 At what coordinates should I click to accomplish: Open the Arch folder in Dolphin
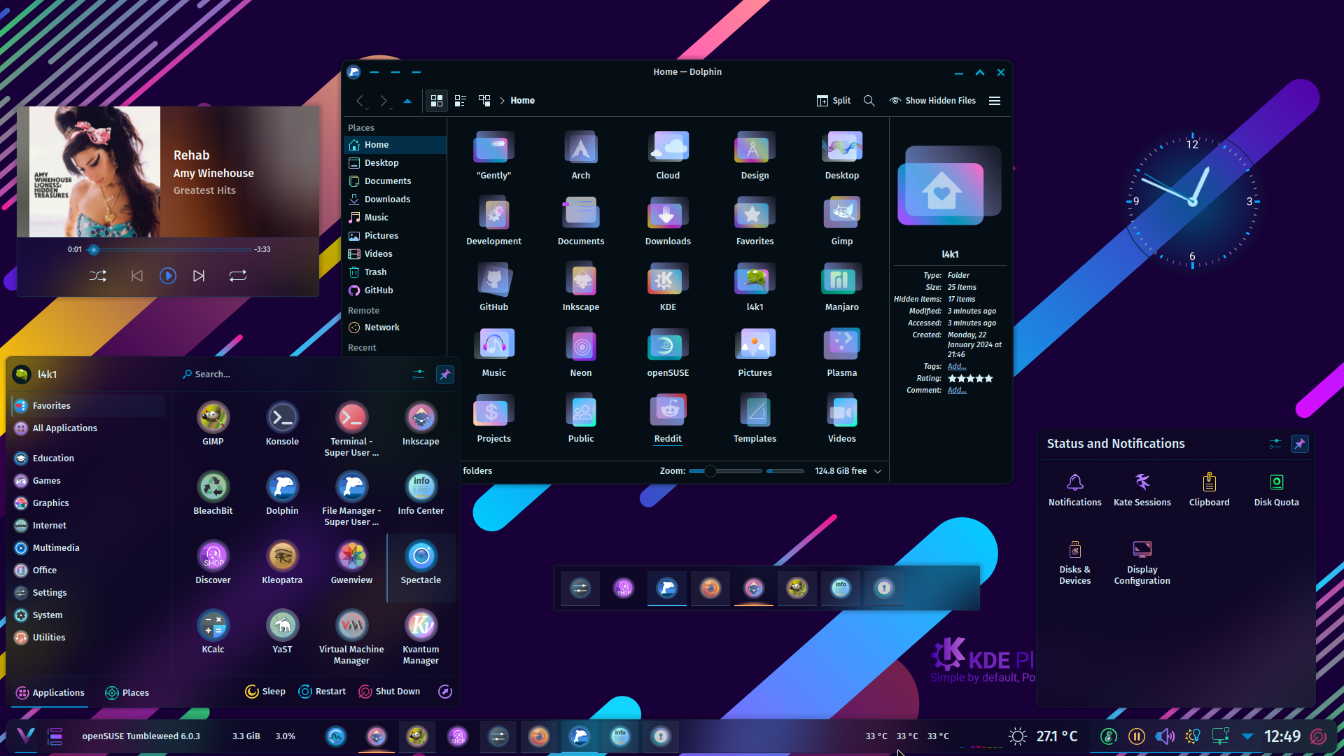pyautogui.click(x=580, y=155)
